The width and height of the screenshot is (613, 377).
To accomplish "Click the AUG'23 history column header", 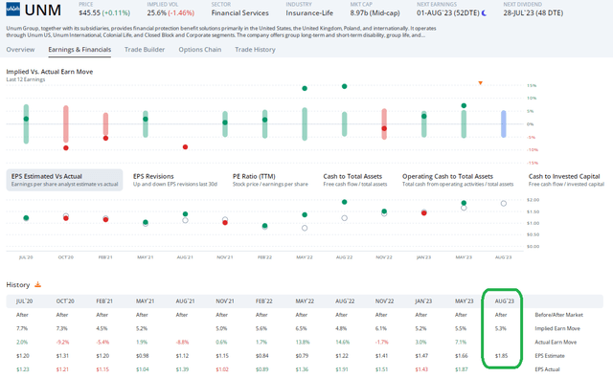I will [505, 301].
